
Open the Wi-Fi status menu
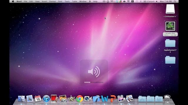tap(128, 1)
